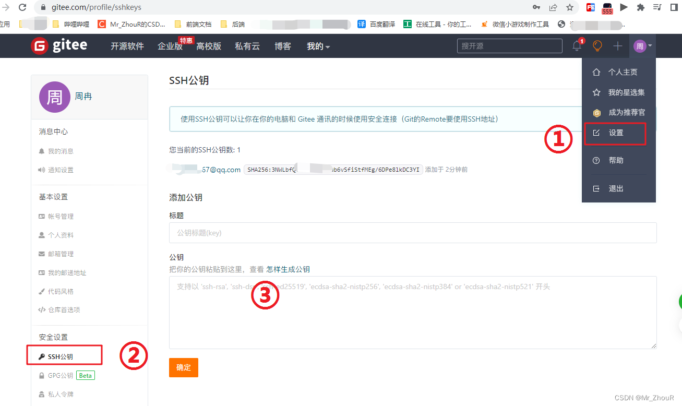This screenshot has height=406, width=682.
Task: Open the media control playlist icon
Action: tap(657, 7)
